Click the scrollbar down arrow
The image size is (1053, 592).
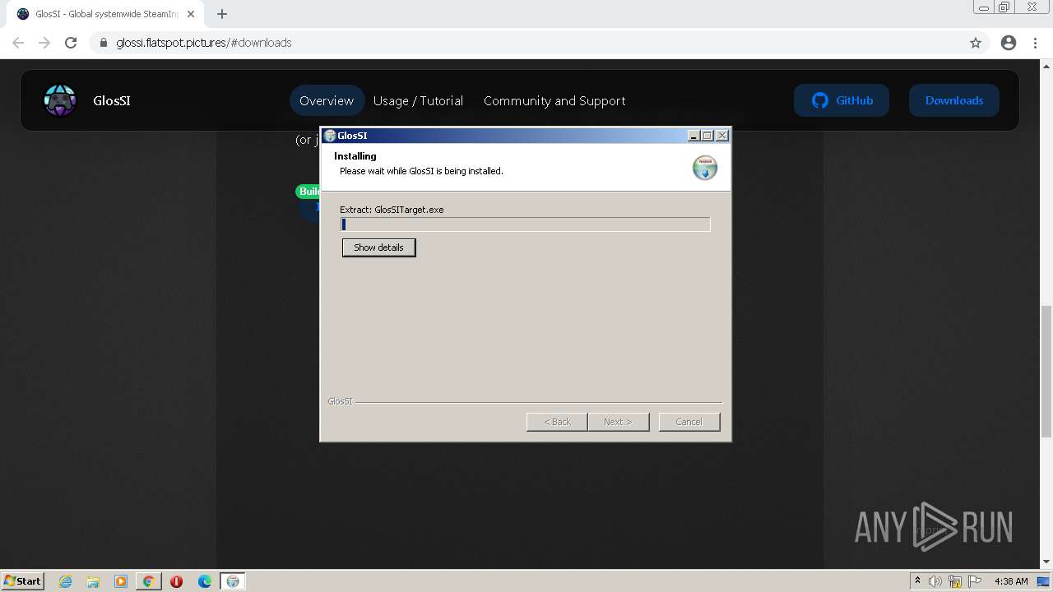[x=1046, y=562]
